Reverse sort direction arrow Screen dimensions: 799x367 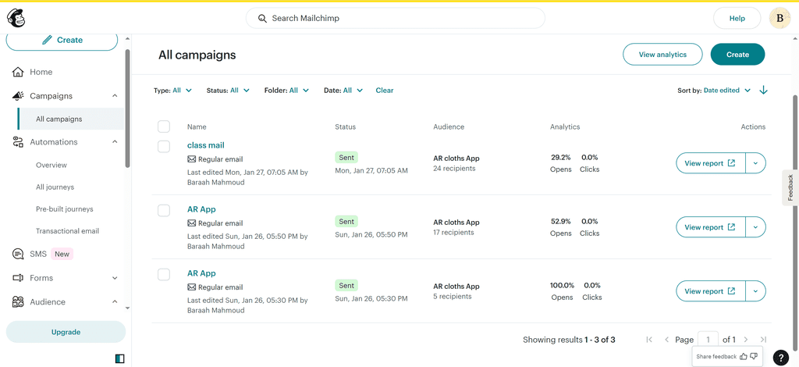click(x=763, y=91)
